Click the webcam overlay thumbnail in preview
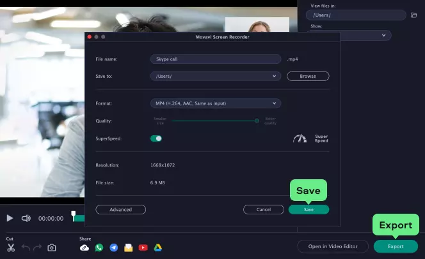Viewport: 425px width, 259px height. pyautogui.click(x=257, y=25)
